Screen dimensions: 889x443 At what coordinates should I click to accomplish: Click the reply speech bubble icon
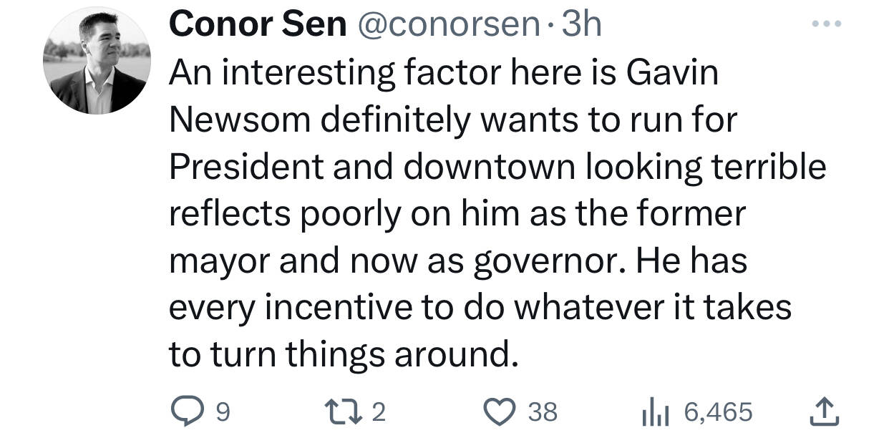pyautogui.click(x=189, y=412)
